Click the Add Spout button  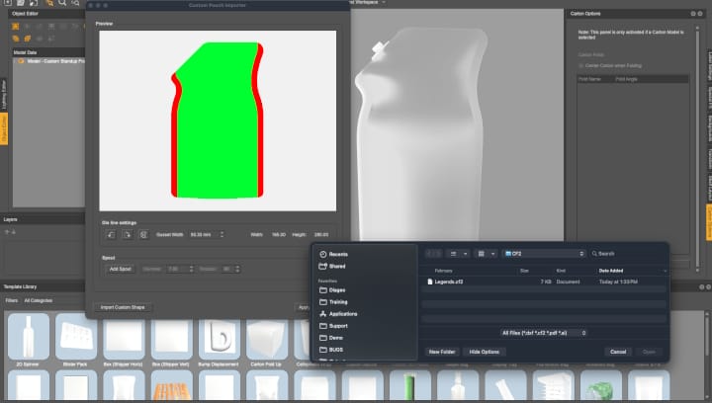pos(121,269)
